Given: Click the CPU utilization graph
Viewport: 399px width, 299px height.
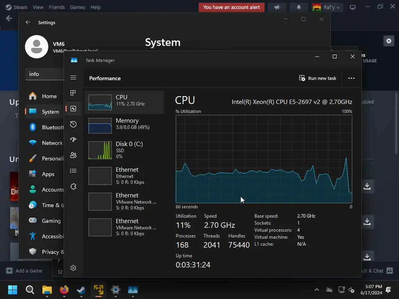Looking at the screenshot, I should pyautogui.click(x=264, y=159).
